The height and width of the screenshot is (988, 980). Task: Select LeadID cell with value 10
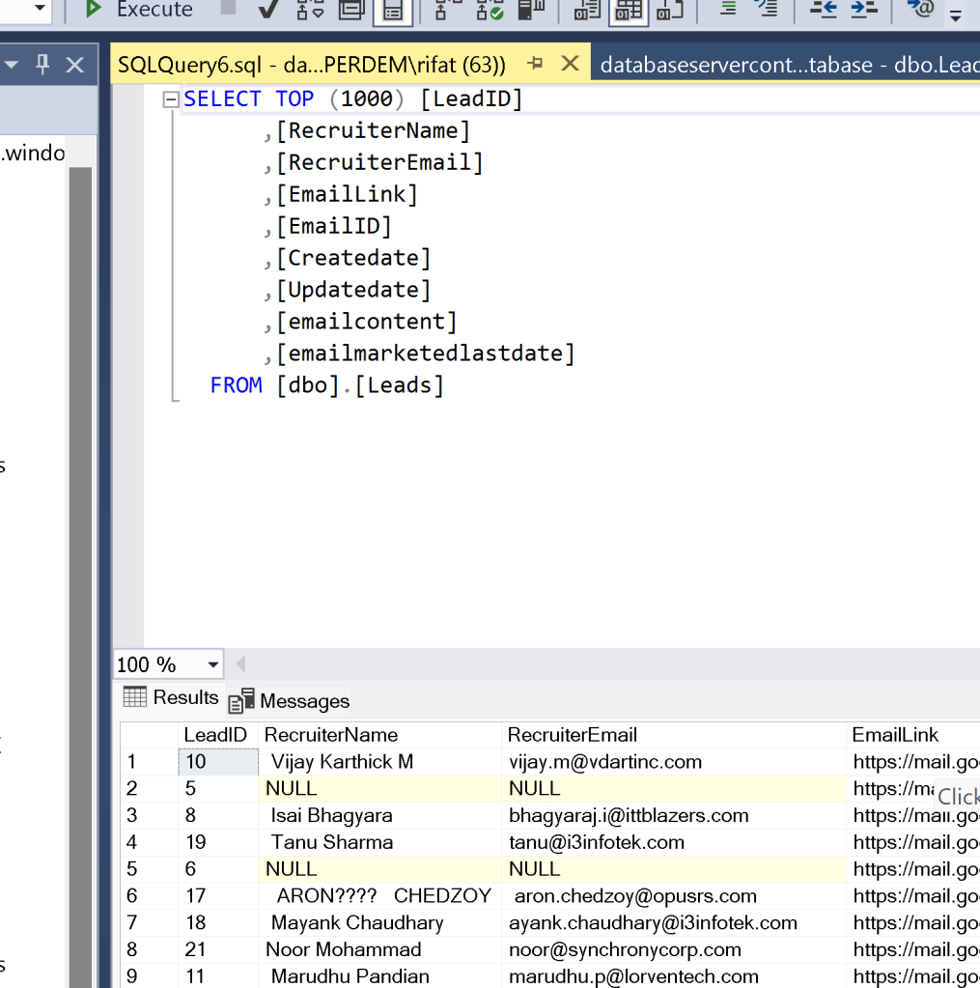pos(218,762)
